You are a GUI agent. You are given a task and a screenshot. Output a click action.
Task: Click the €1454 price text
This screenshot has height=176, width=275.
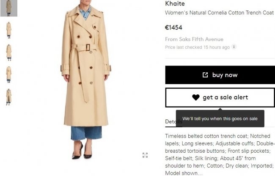173,28
